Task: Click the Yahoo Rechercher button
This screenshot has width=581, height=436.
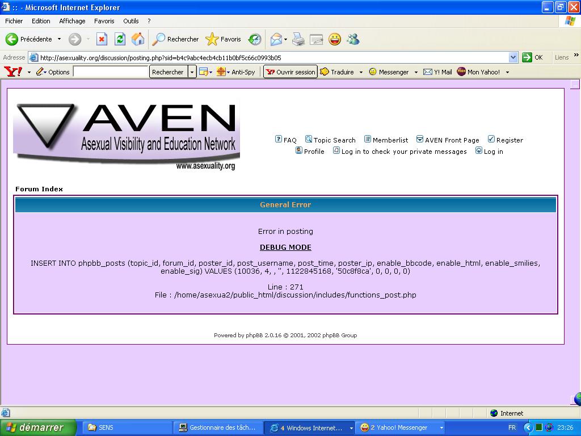Action: click(x=168, y=72)
